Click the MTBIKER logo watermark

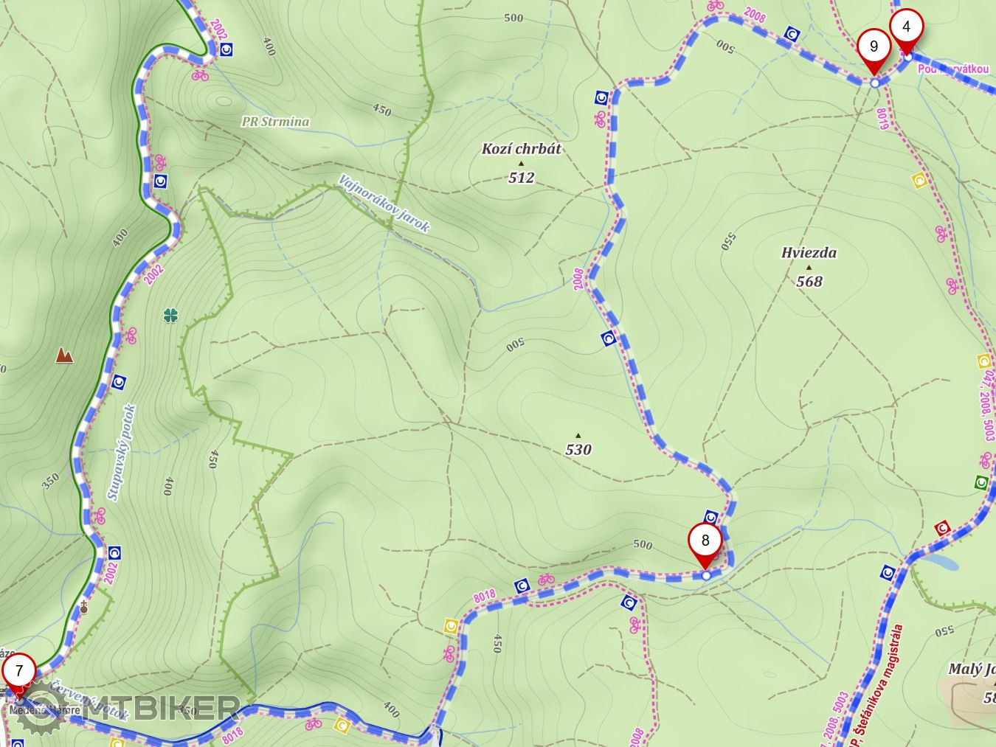131,709
